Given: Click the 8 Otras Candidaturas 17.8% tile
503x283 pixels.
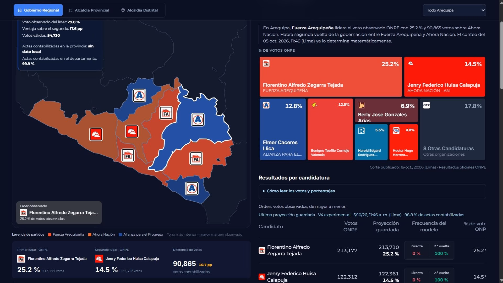Looking at the screenshot, I should 452,129.
